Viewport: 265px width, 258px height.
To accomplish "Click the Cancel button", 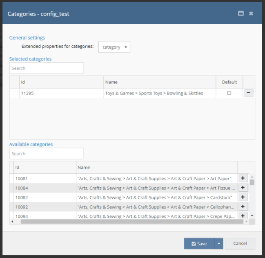I will pyautogui.click(x=240, y=244).
